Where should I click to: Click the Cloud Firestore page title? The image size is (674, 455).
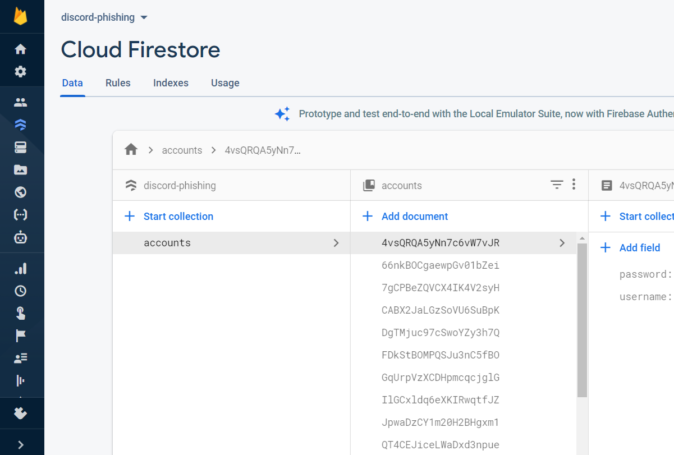coord(140,49)
